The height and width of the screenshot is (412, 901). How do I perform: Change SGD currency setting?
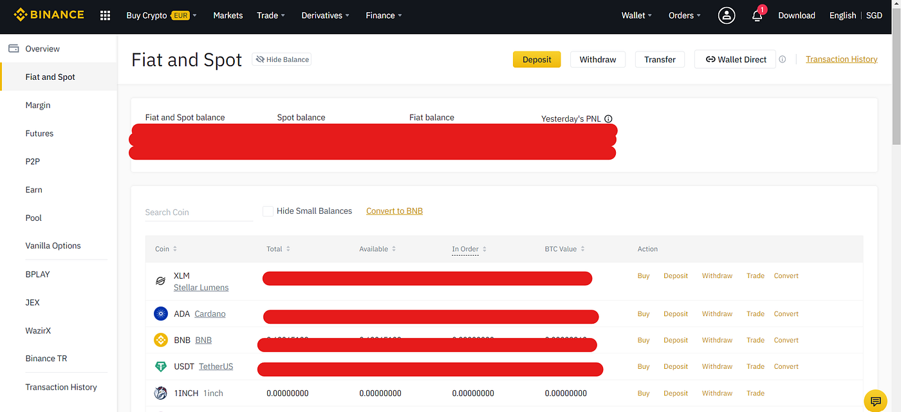(874, 15)
